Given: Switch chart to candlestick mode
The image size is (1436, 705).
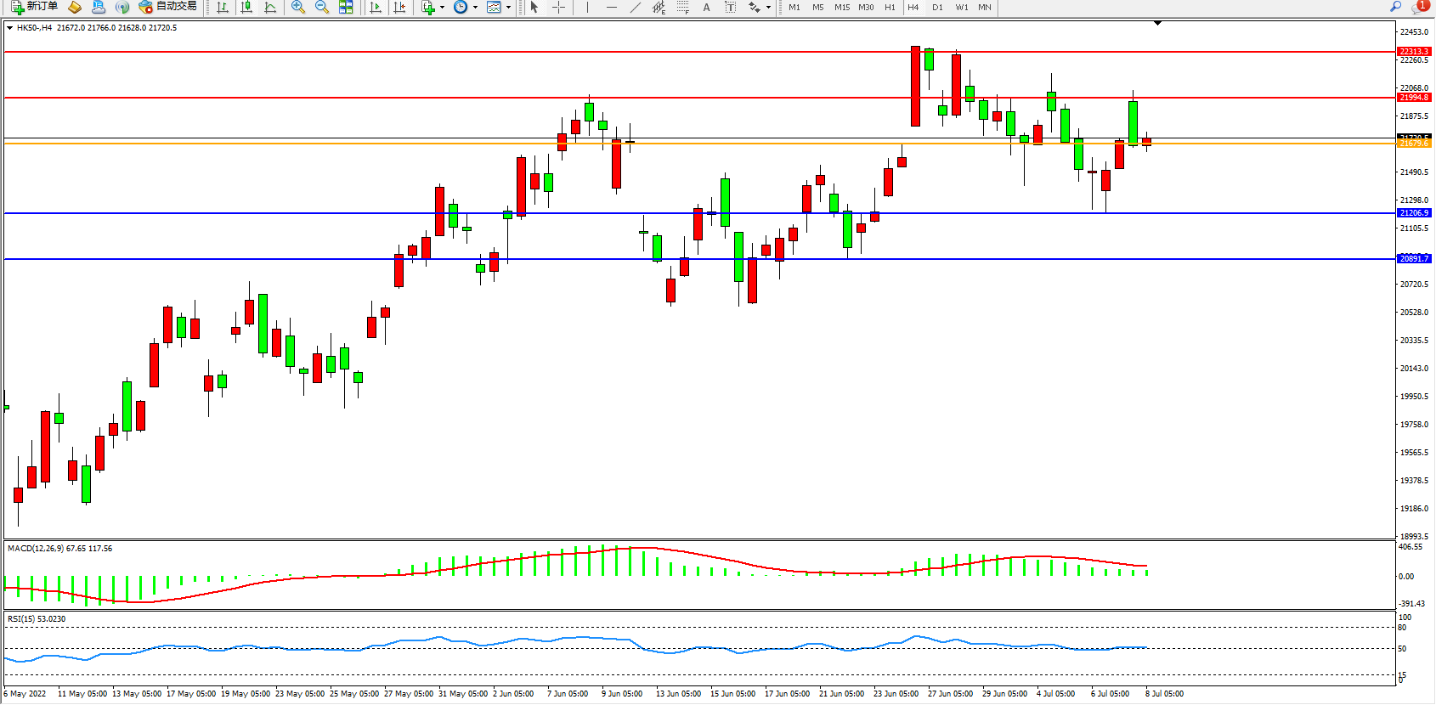Looking at the screenshot, I should 246,7.
